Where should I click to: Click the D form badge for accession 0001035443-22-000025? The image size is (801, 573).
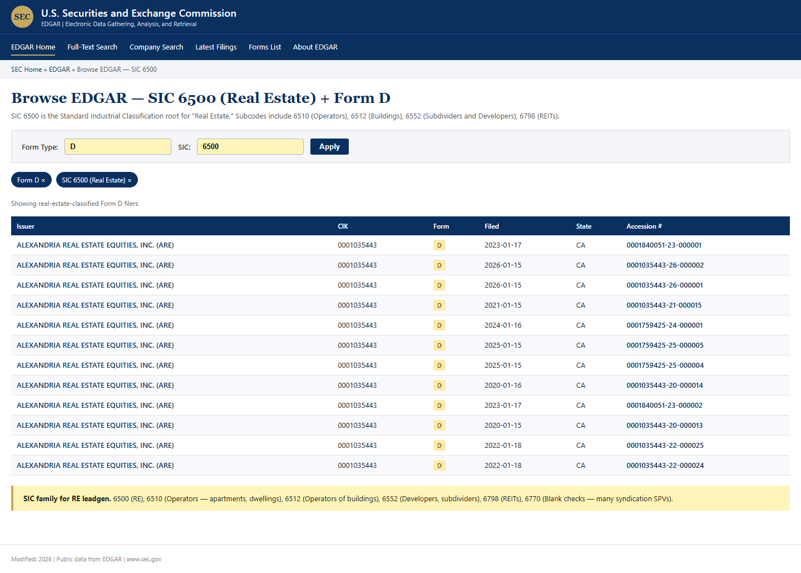439,446
